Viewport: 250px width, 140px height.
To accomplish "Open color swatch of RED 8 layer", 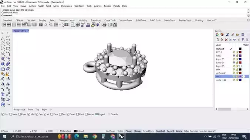I will tap(240, 52).
